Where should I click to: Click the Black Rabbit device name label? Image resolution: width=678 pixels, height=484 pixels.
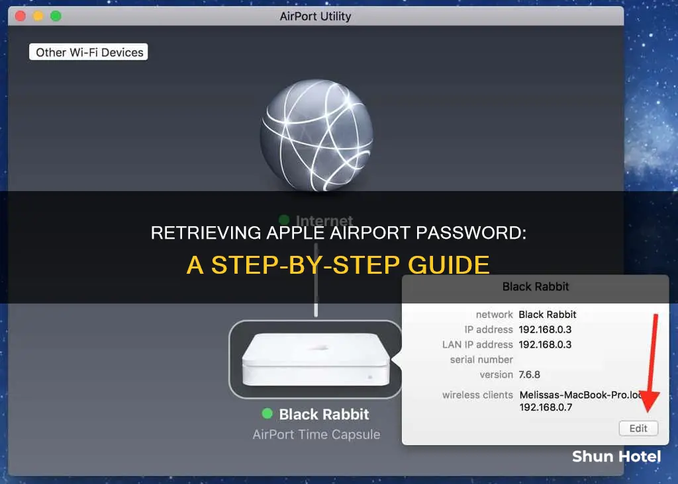pyautogui.click(x=324, y=414)
